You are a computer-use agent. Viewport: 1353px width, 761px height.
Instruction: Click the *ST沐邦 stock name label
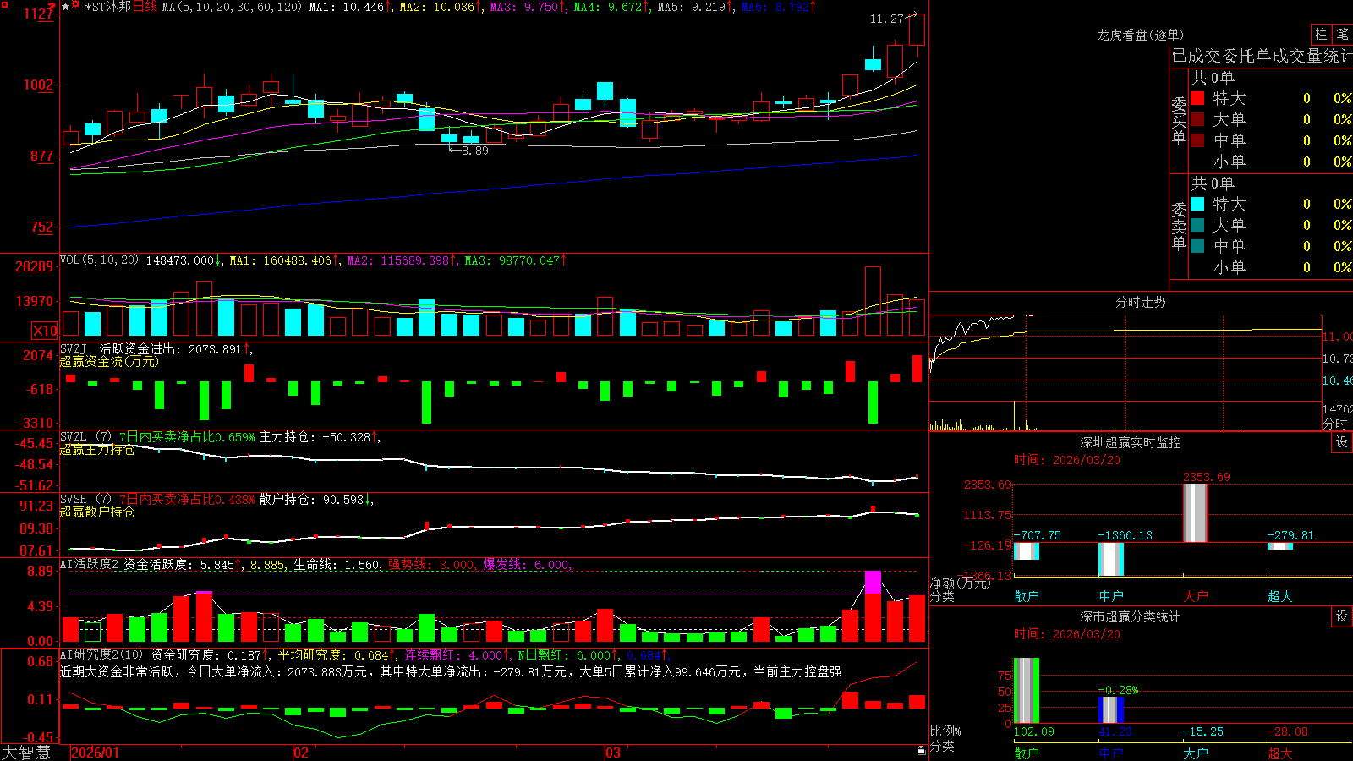coord(107,7)
